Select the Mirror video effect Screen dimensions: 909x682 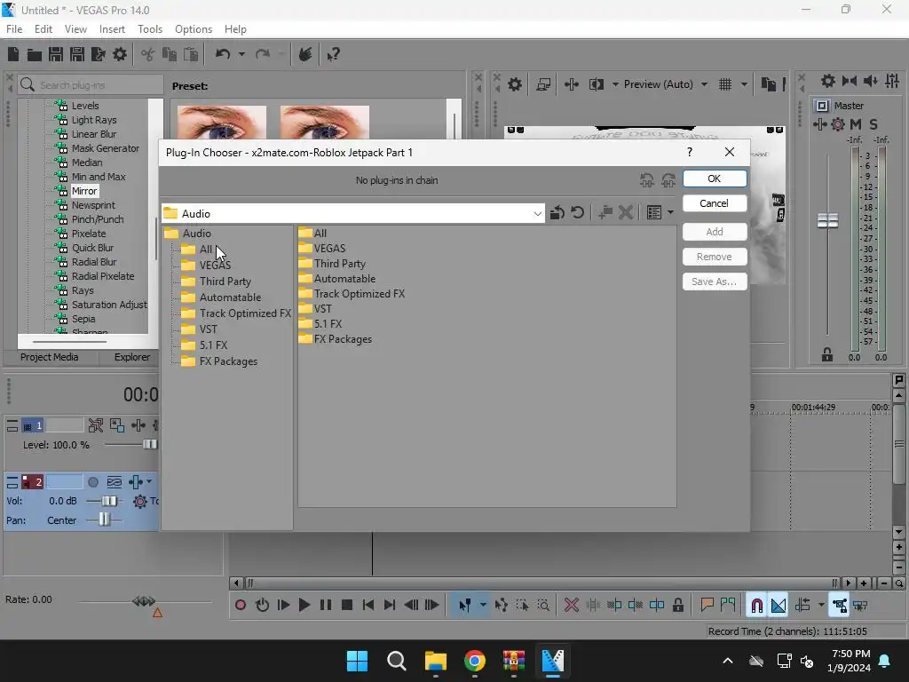(x=84, y=191)
